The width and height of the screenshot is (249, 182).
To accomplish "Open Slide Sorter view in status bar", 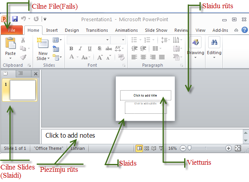I will [146, 148].
